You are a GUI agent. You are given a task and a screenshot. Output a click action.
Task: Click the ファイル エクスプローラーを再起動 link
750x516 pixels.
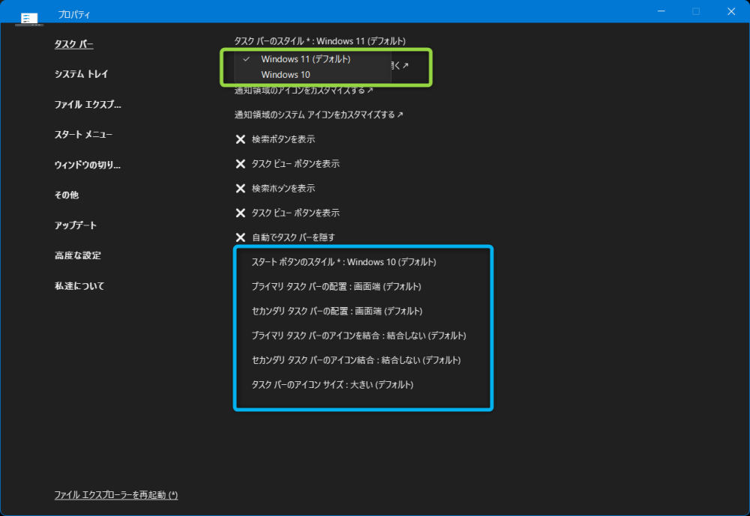(x=115, y=495)
